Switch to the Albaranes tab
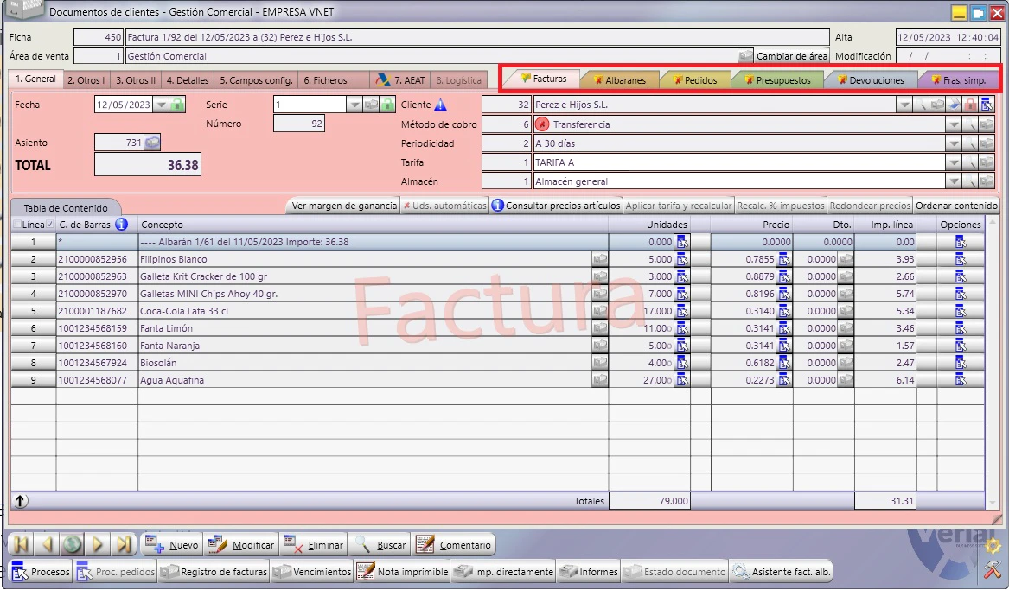The image size is (1009, 590). point(620,80)
